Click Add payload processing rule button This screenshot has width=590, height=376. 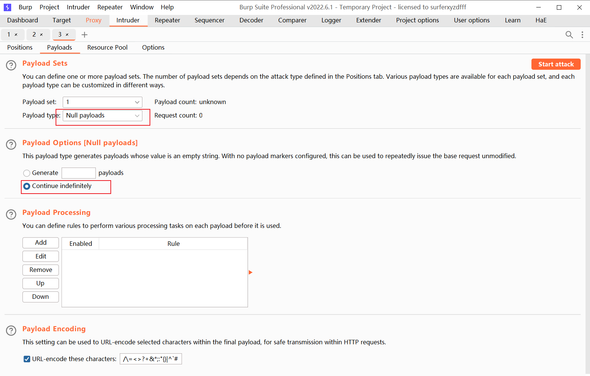point(41,243)
